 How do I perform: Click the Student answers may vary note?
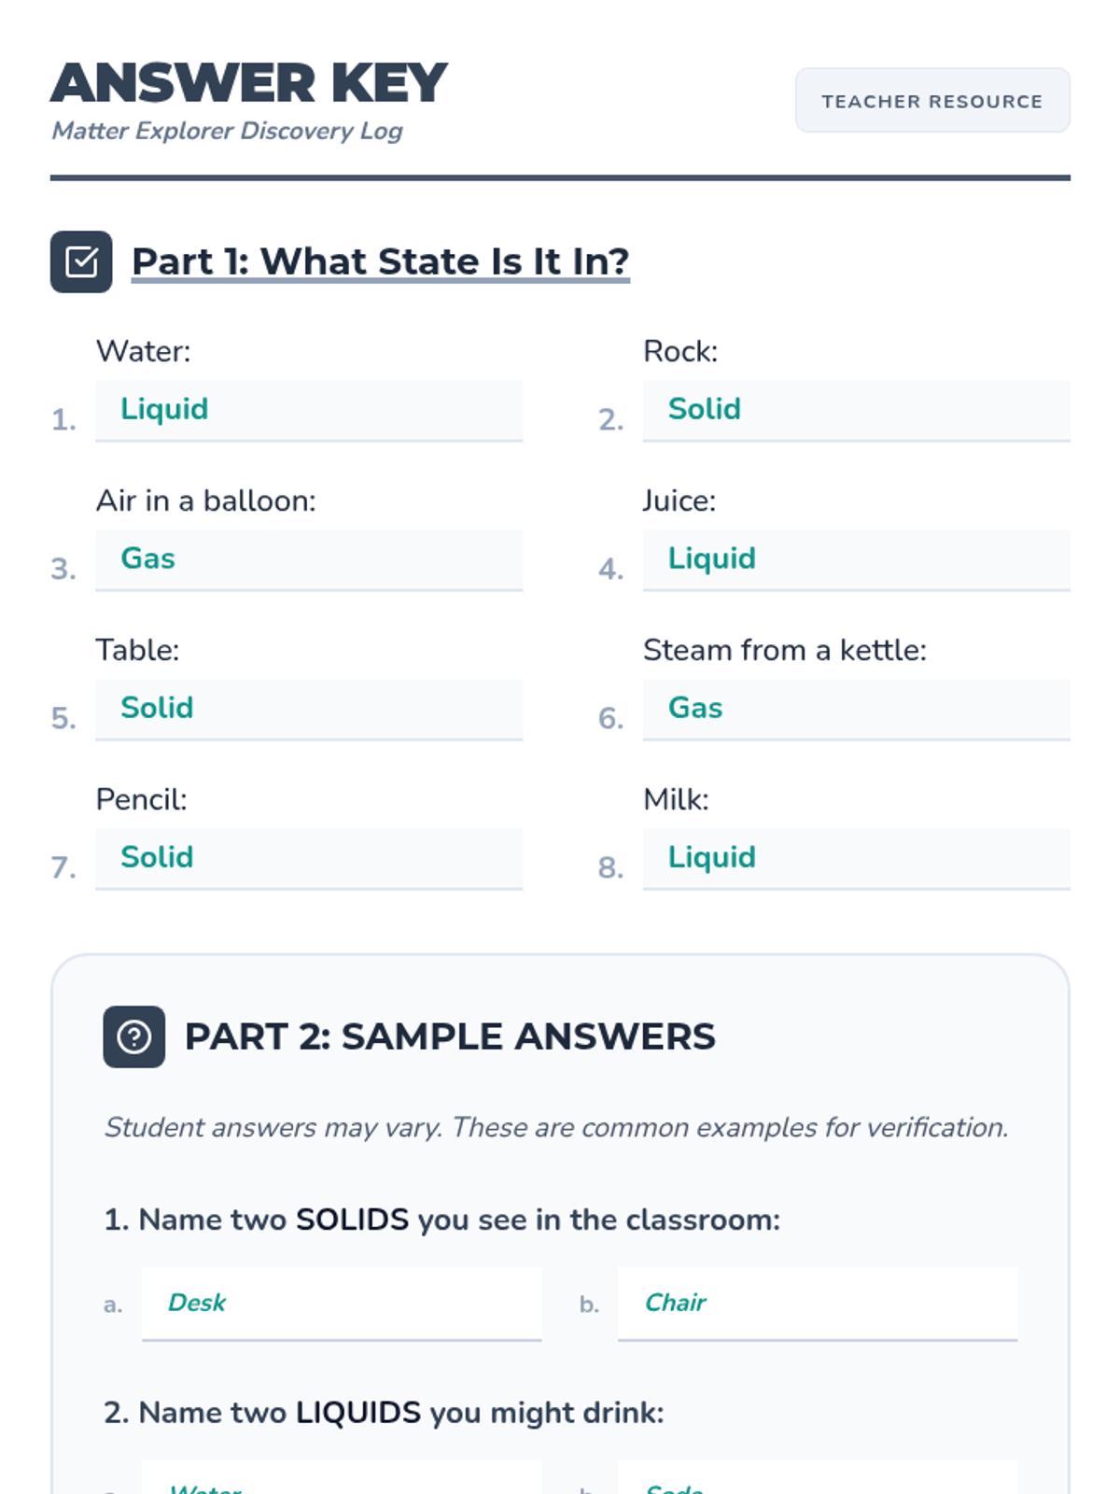(x=556, y=1128)
